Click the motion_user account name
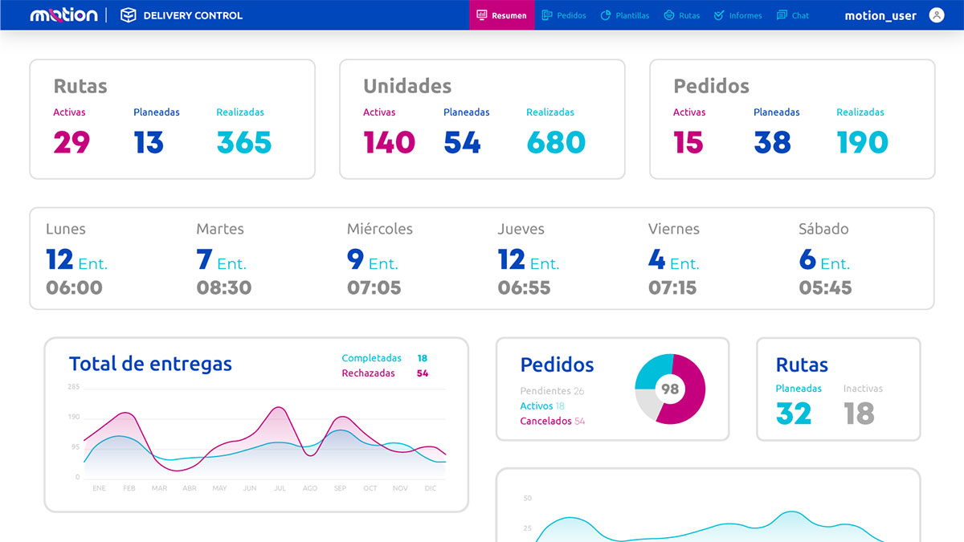 tap(880, 15)
